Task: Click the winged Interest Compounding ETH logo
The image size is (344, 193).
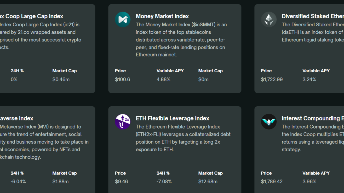Action: 269,122
